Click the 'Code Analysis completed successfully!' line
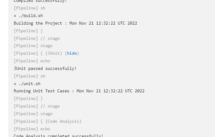The width and height of the screenshot is (215, 137). click(59, 136)
